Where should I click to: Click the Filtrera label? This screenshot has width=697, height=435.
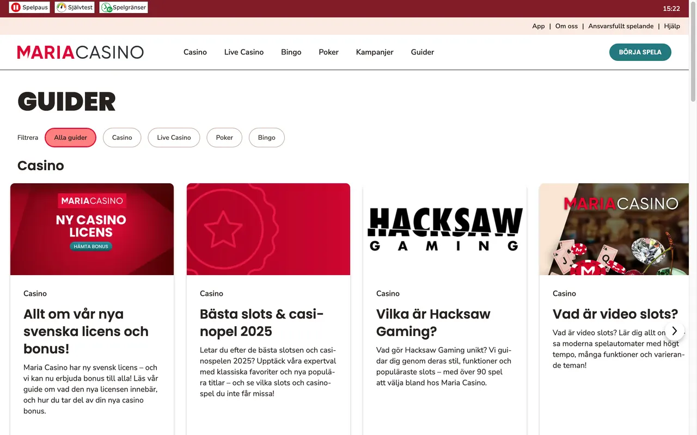pyautogui.click(x=28, y=138)
